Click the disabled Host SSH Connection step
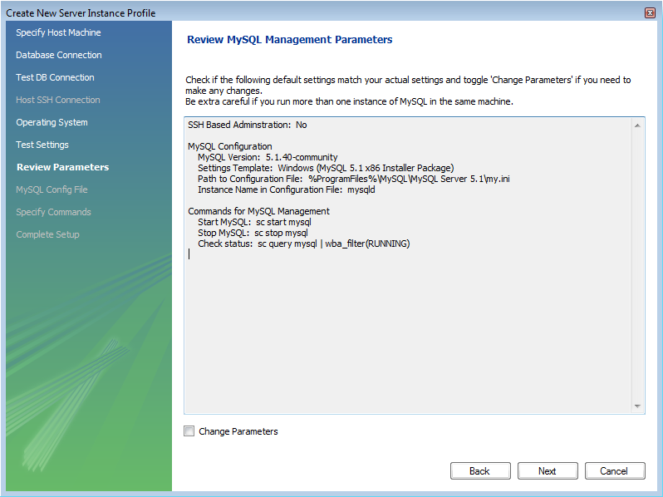Viewport: 663px width, 497px height. coord(58,100)
